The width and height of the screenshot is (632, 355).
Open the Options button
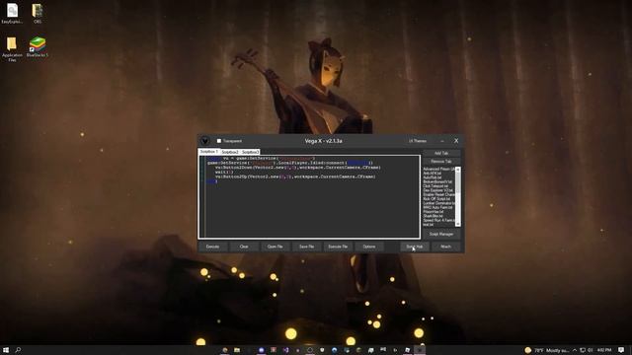[x=369, y=247]
